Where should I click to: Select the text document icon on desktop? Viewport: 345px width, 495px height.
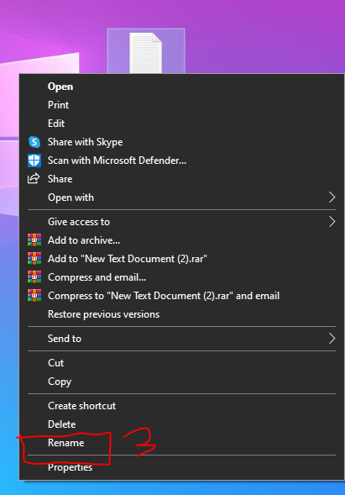tap(146, 52)
